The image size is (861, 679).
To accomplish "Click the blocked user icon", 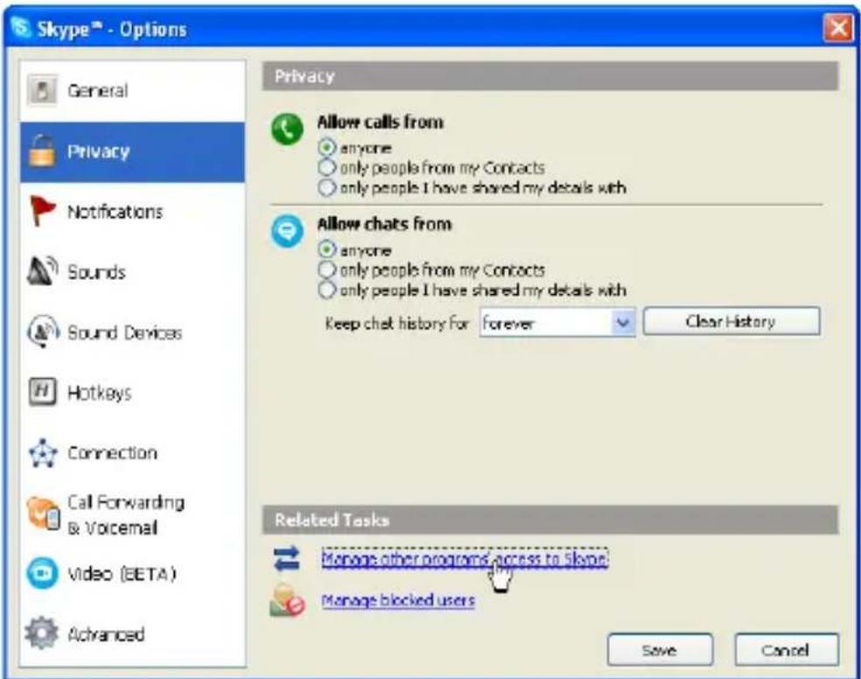I will pyautogui.click(x=287, y=600).
